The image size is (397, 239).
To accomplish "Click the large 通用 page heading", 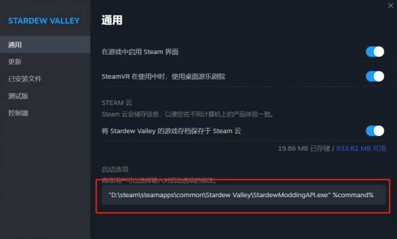I will click(112, 20).
